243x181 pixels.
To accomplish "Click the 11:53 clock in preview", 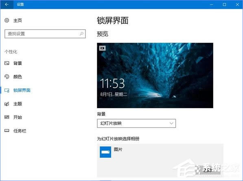I will (x=112, y=83).
